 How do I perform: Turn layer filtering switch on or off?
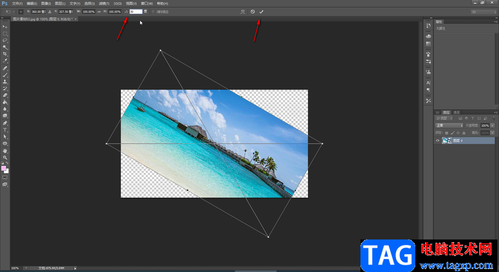494,118
